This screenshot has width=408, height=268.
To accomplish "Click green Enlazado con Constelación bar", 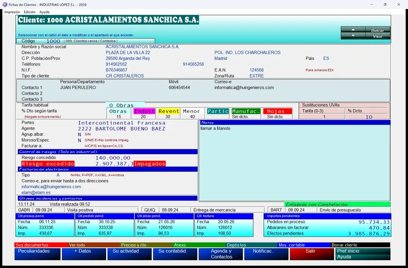I will click(337, 205).
